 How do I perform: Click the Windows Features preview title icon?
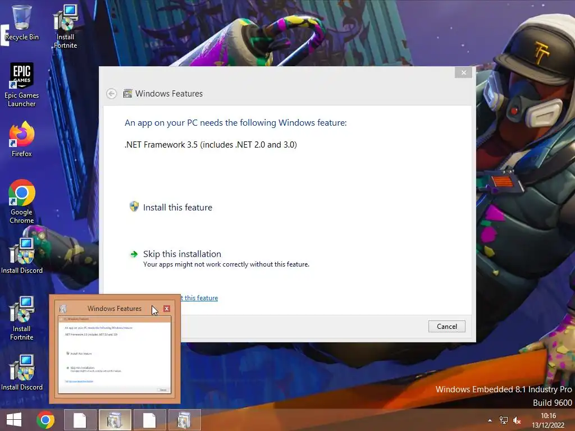[x=63, y=309]
